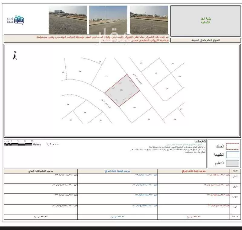Click the area value in the التنظيم column
The height and width of the screenshot is (230, 242).
41,217
